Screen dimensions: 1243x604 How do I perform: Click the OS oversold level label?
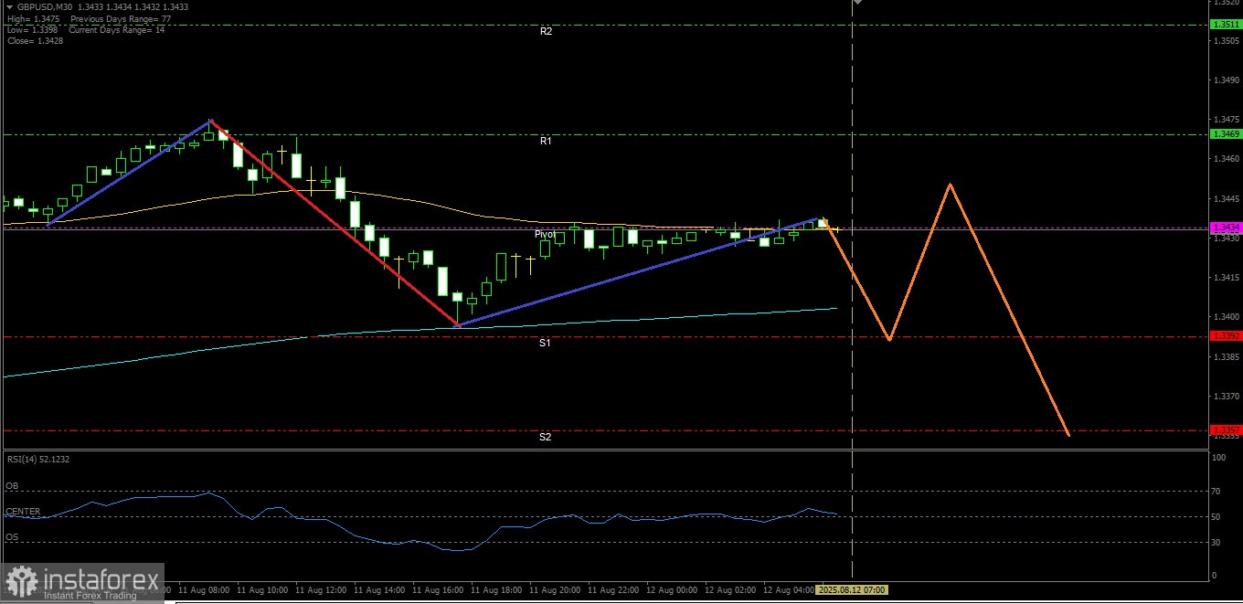tap(11, 537)
